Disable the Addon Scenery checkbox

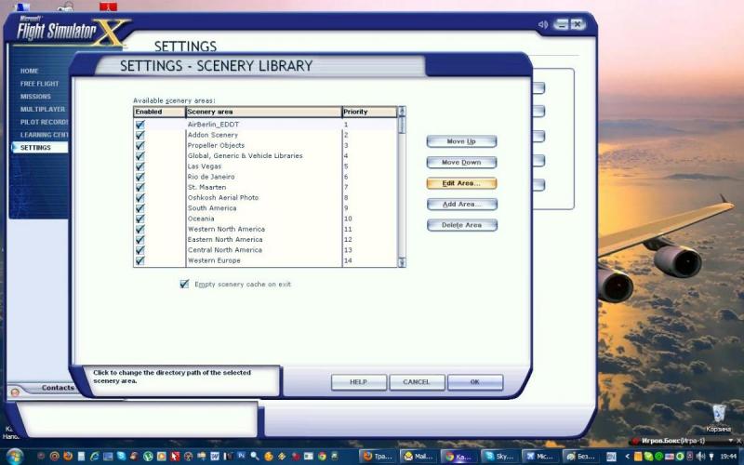click(x=140, y=135)
